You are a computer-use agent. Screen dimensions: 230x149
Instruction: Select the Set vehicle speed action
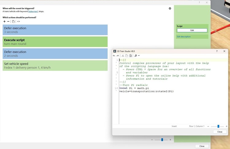point(55,66)
